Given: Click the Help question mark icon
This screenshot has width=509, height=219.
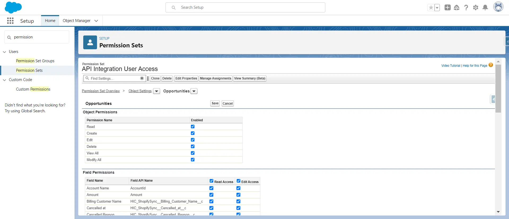Looking at the screenshot, I should tap(466, 8).
